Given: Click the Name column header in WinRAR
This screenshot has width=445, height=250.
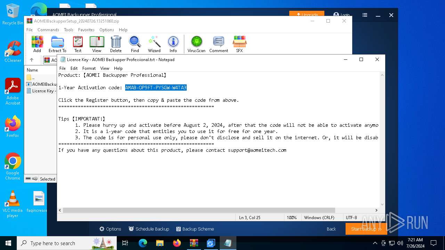Looking at the screenshot, I should [32, 70].
